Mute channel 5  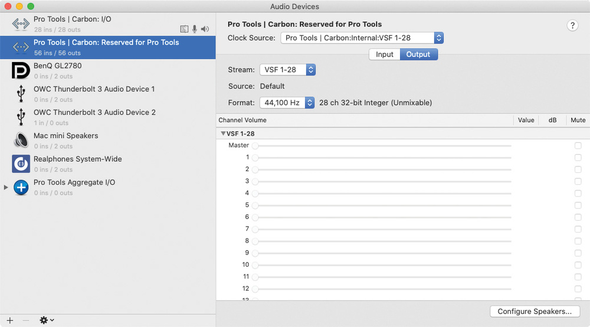coord(578,205)
